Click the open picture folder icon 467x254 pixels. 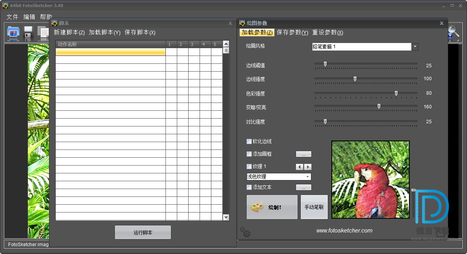13,34
